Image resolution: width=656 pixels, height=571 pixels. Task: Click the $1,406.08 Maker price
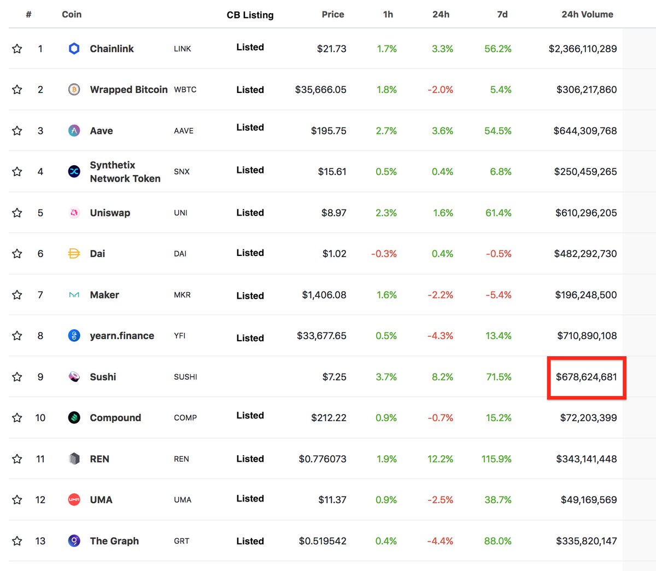(324, 295)
